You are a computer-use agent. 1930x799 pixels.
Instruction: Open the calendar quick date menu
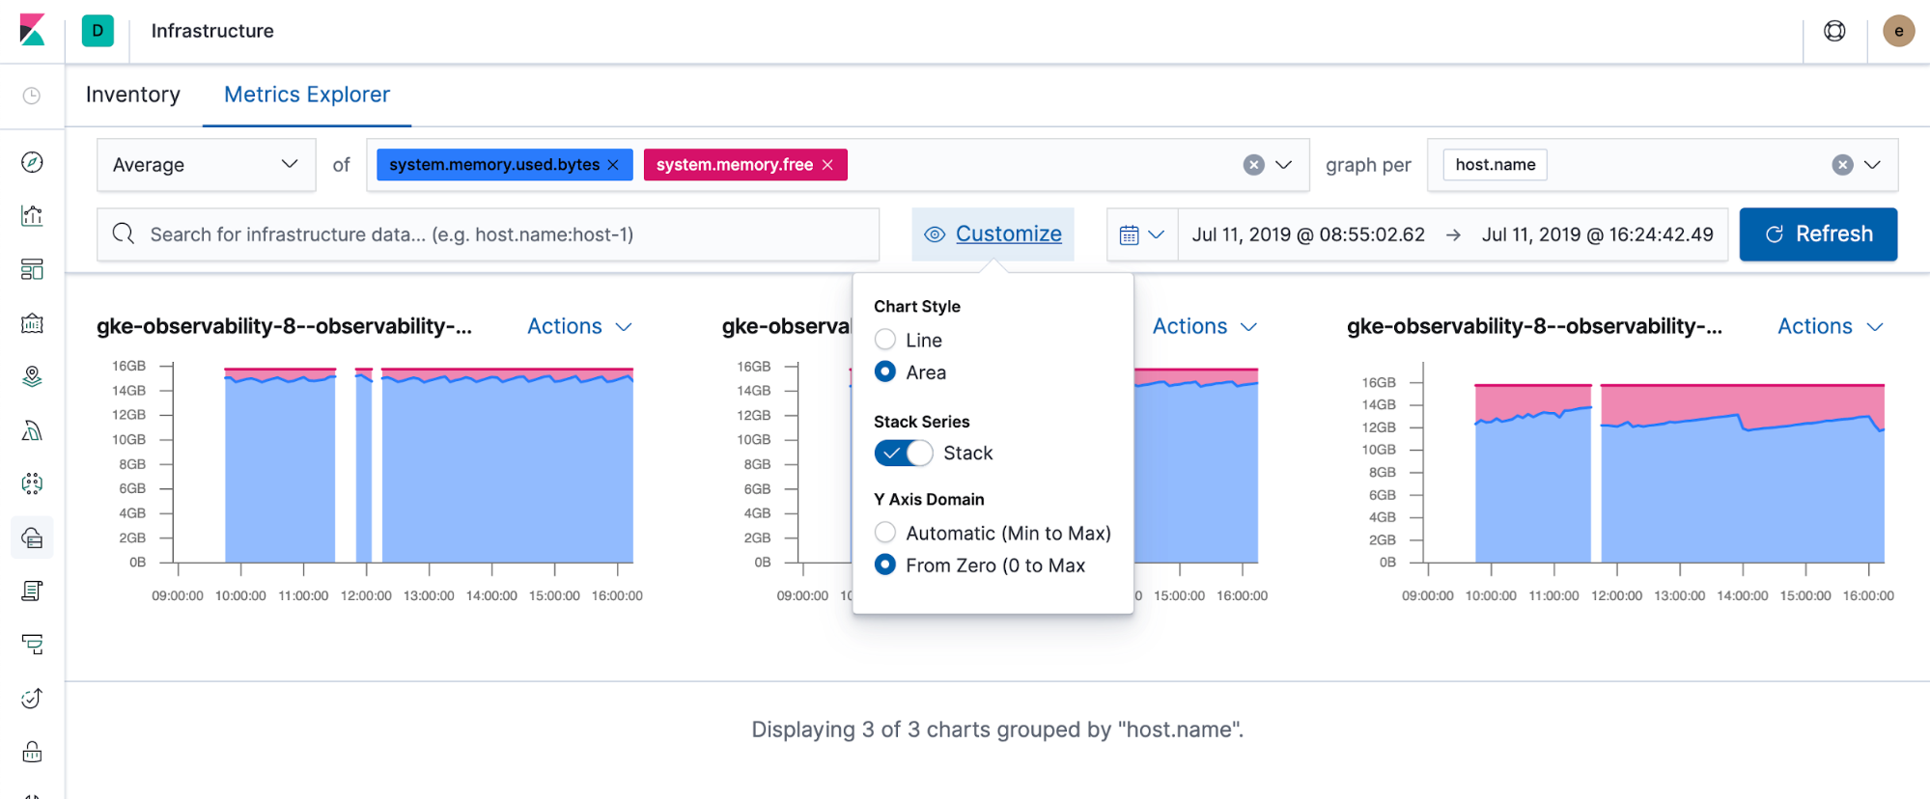click(1142, 234)
